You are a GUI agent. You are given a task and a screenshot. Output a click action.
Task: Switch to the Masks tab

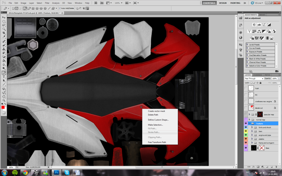[262, 15]
